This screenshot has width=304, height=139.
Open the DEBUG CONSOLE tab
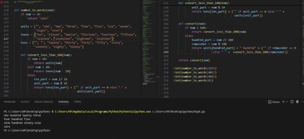tap(44, 102)
